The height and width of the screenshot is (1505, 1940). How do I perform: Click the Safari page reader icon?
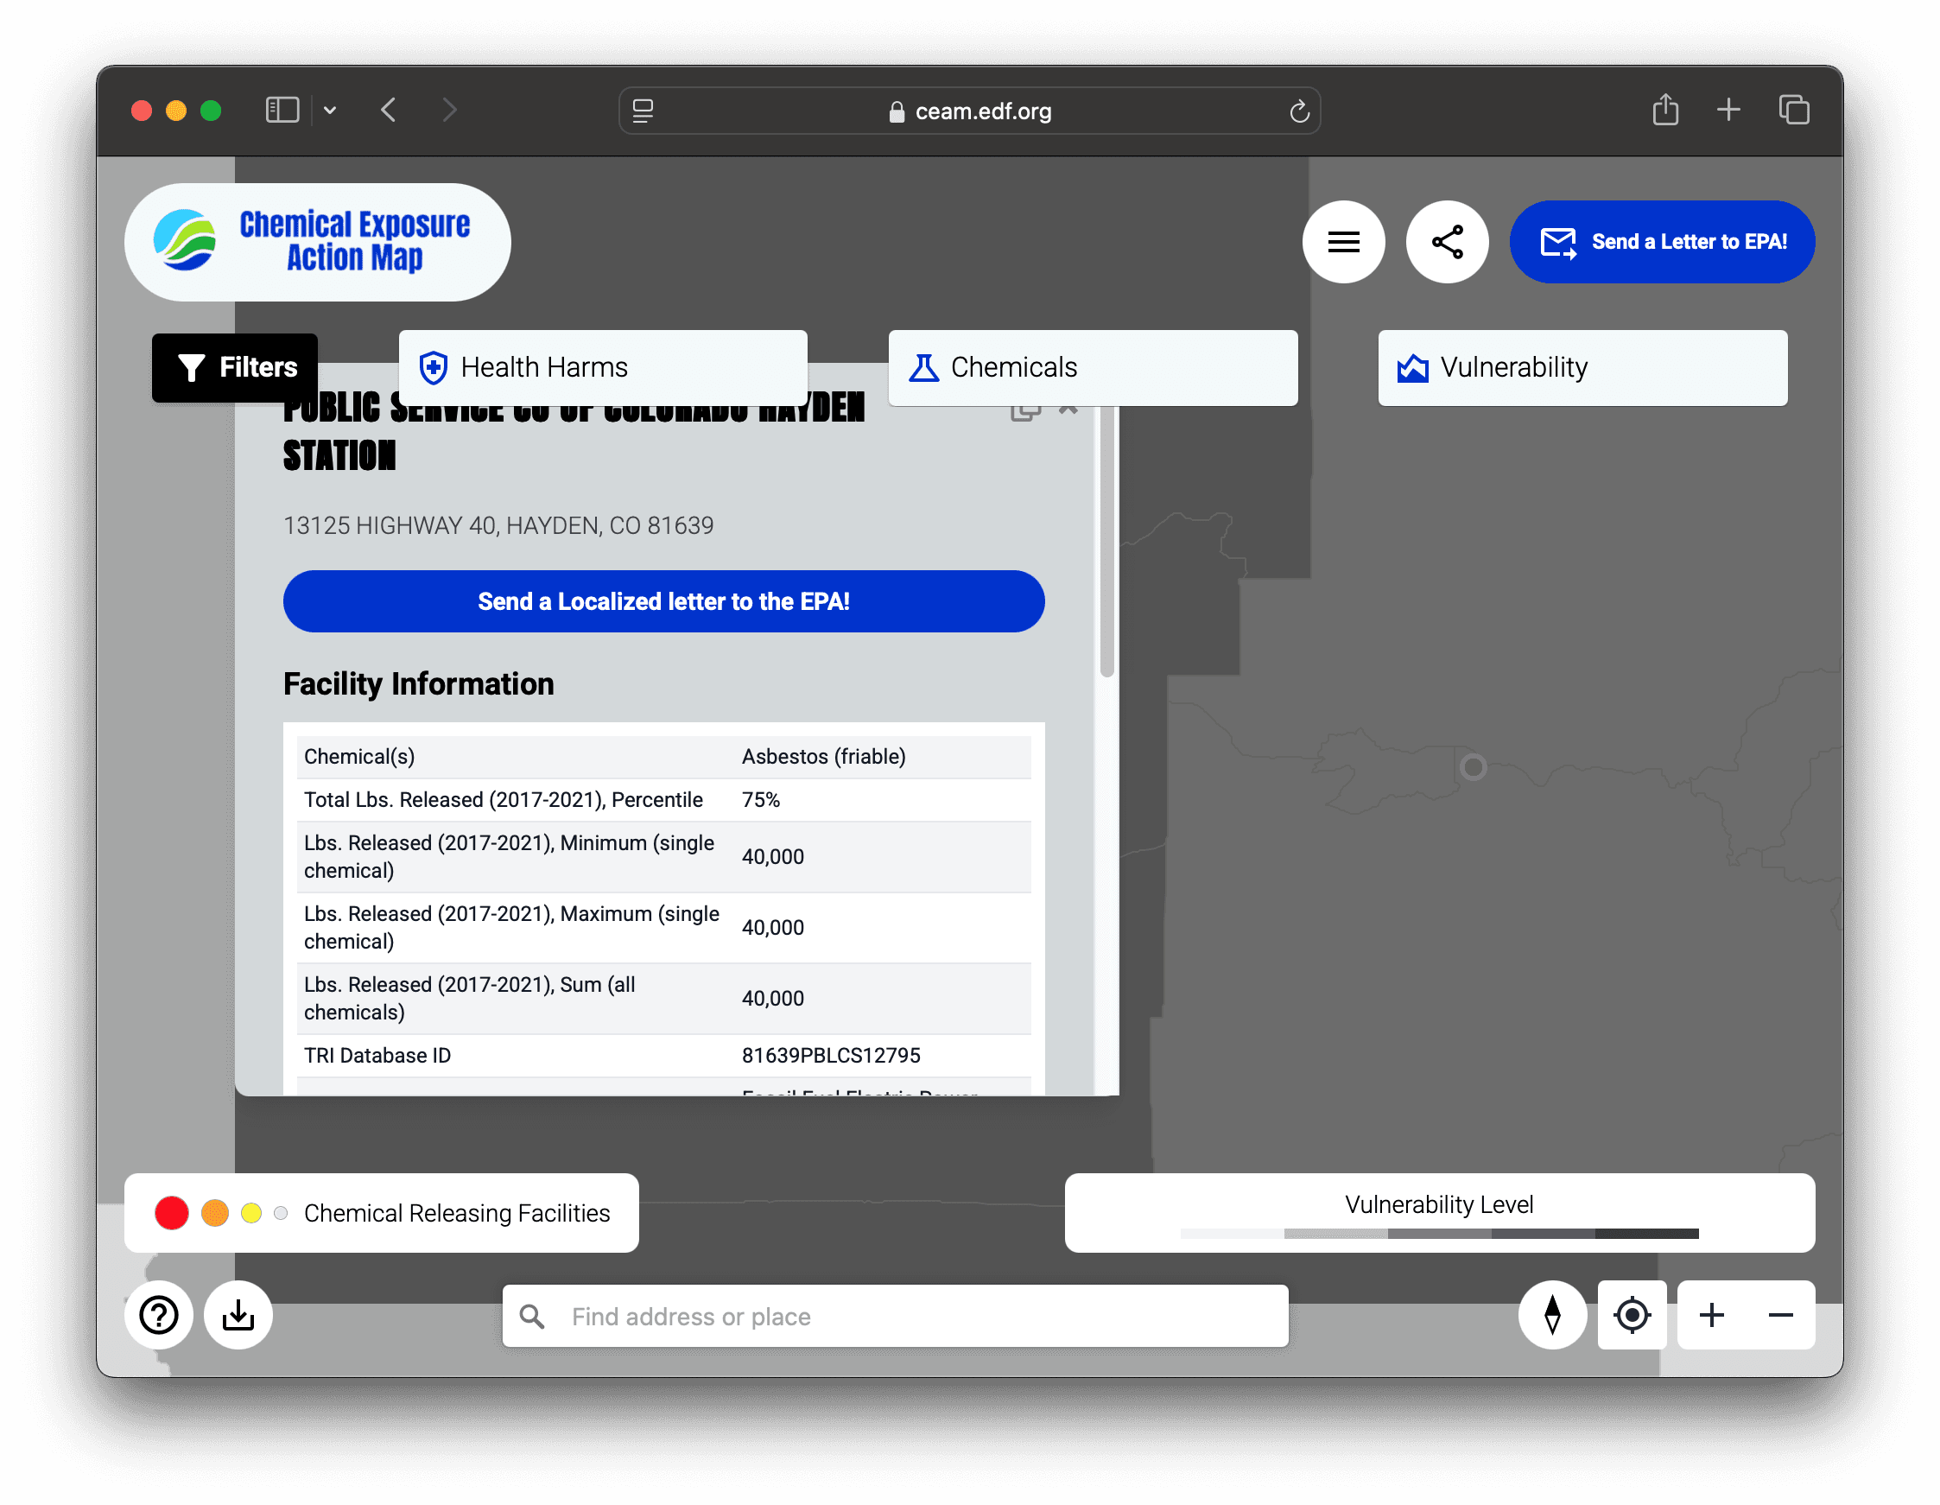tap(643, 111)
